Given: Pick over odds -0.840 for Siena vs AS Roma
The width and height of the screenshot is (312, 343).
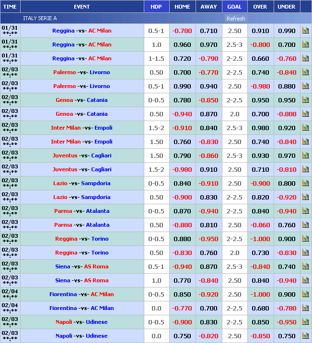Looking at the screenshot, I should [x=260, y=266].
